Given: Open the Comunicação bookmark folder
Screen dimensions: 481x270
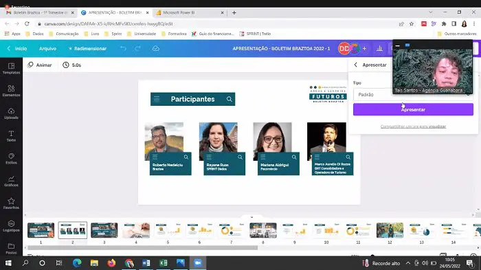Looking at the screenshot, I should coord(64,34).
